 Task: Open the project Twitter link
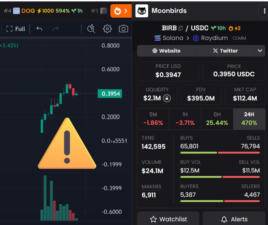click(x=225, y=51)
